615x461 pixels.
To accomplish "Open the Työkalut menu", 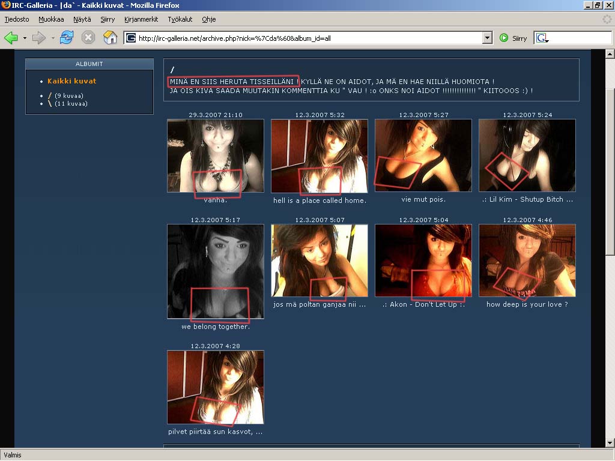I will (x=180, y=19).
